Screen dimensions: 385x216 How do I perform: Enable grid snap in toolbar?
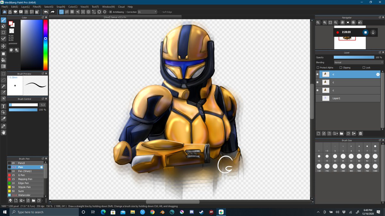coord(72,12)
